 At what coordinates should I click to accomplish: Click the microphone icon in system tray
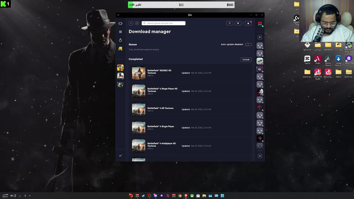(x=25, y=196)
